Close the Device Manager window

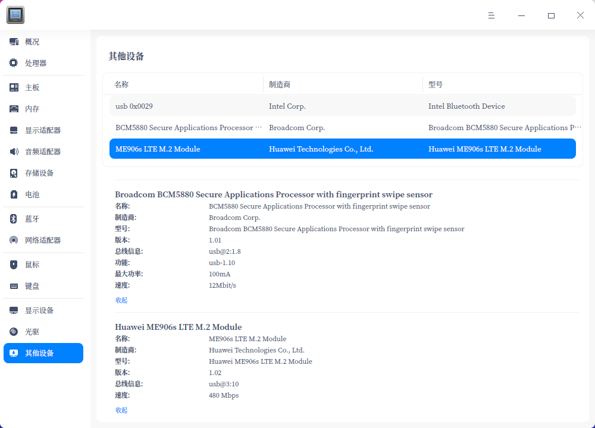580,15
